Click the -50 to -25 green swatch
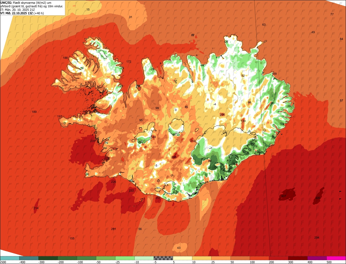The image size is (346, 264). point(106,258)
